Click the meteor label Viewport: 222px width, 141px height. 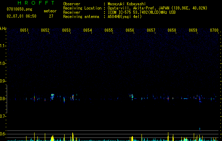pos(50,11)
